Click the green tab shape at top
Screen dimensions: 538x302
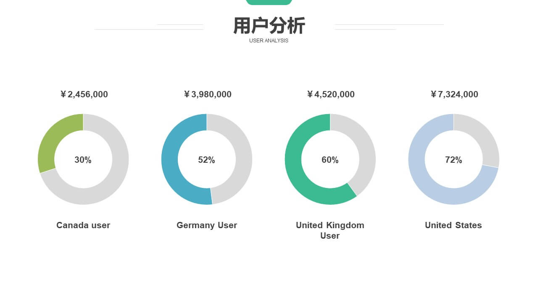pyautogui.click(x=269, y=3)
